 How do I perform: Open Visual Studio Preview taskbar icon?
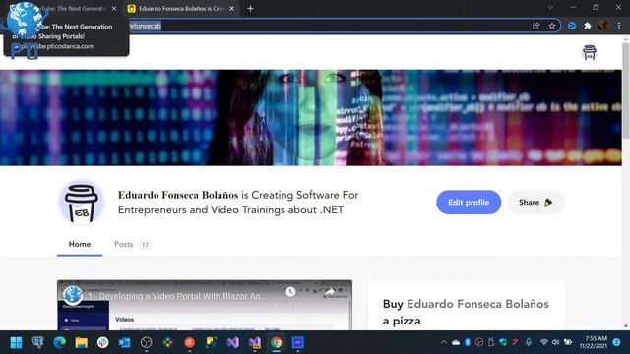coord(255,343)
